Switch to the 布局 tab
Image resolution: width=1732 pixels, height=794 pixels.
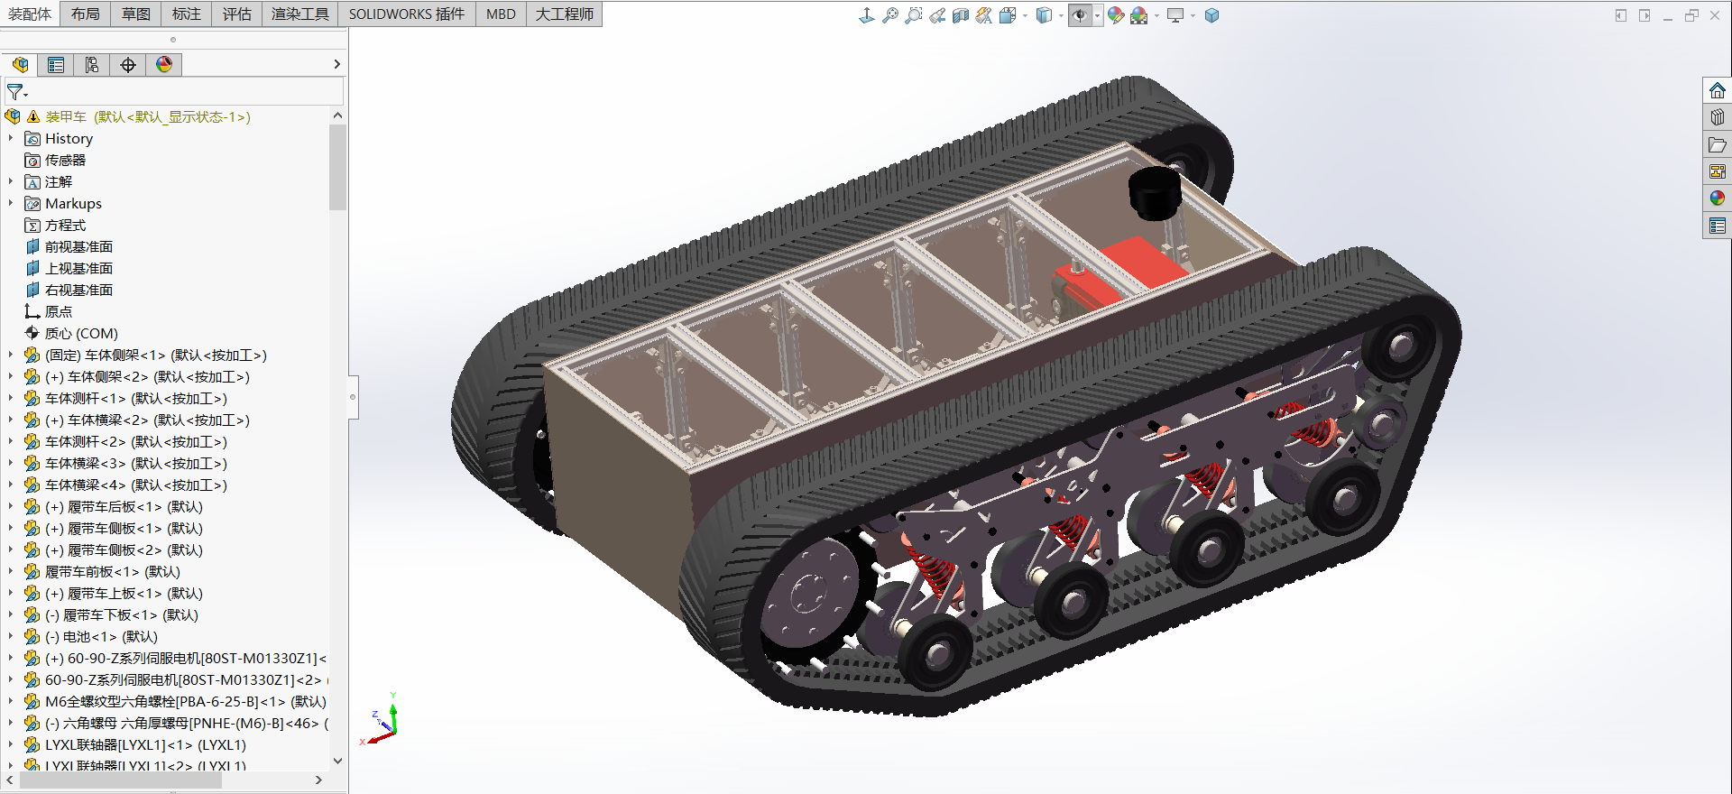click(86, 14)
